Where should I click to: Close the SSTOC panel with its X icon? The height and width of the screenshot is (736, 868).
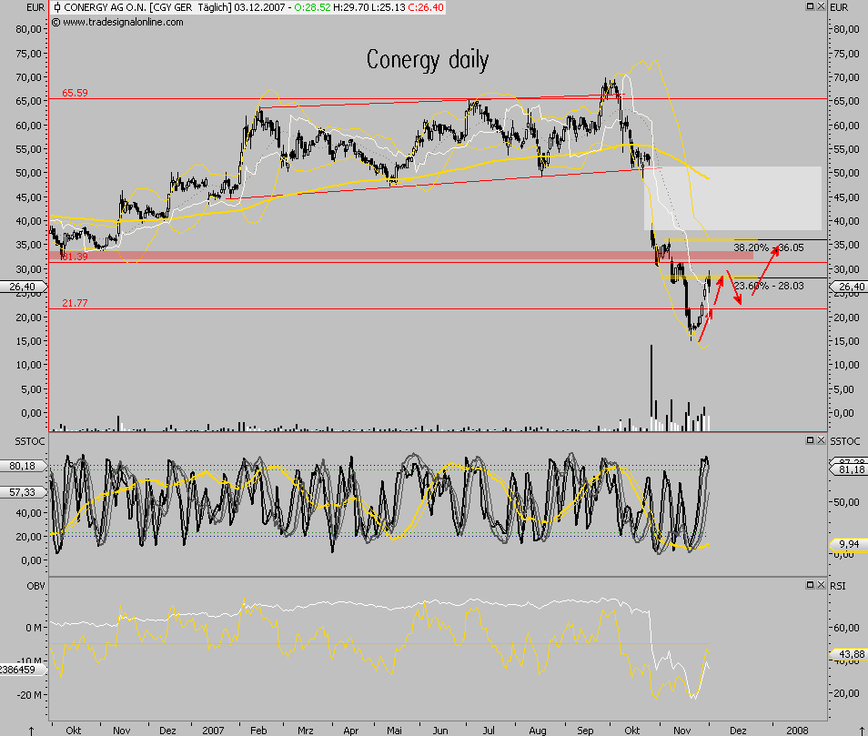click(x=820, y=439)
